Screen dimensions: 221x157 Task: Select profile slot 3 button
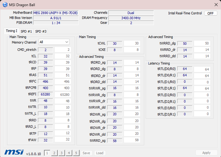point(61,153)
